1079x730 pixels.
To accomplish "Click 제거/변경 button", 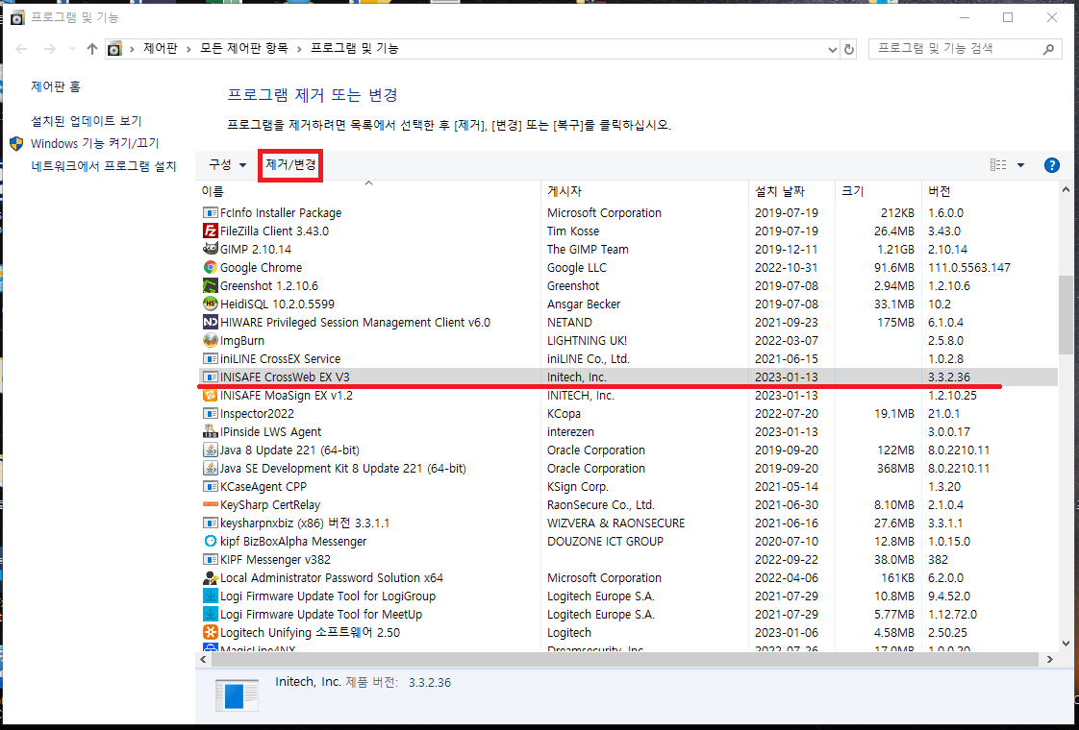I will [x=290, y=165].
